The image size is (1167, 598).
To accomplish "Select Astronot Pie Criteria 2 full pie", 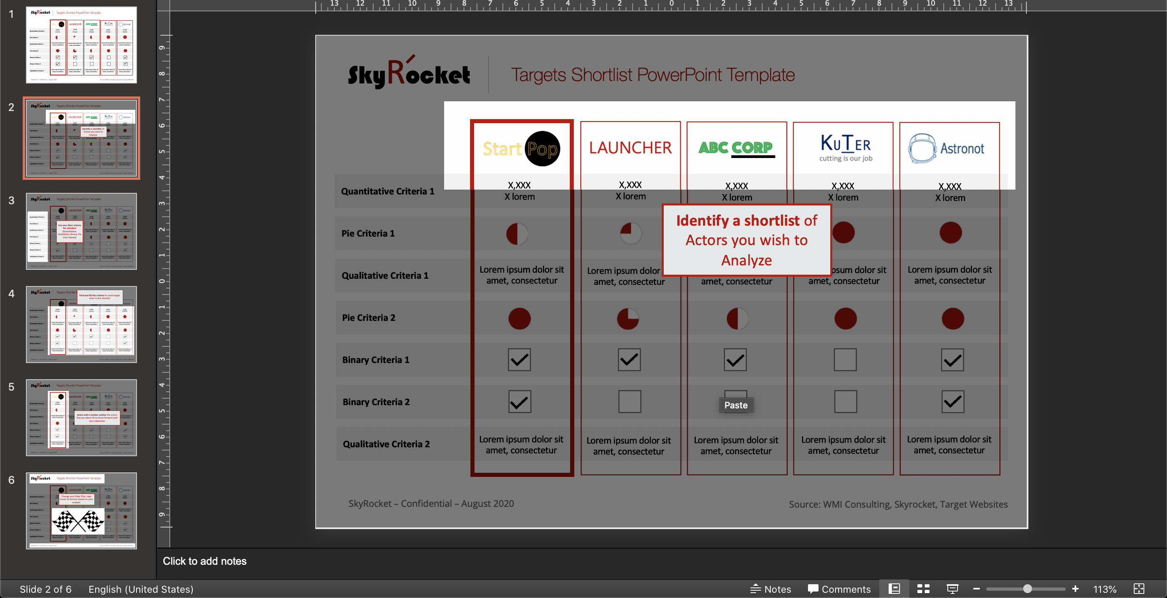I will click(x=953, y=318).
